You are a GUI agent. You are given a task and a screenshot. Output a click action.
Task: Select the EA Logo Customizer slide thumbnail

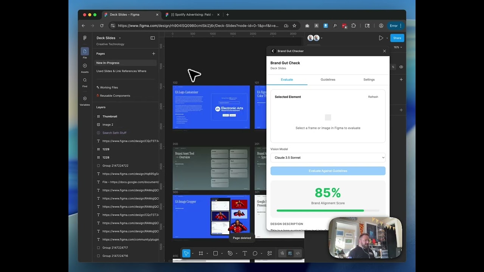pos(211,107)
